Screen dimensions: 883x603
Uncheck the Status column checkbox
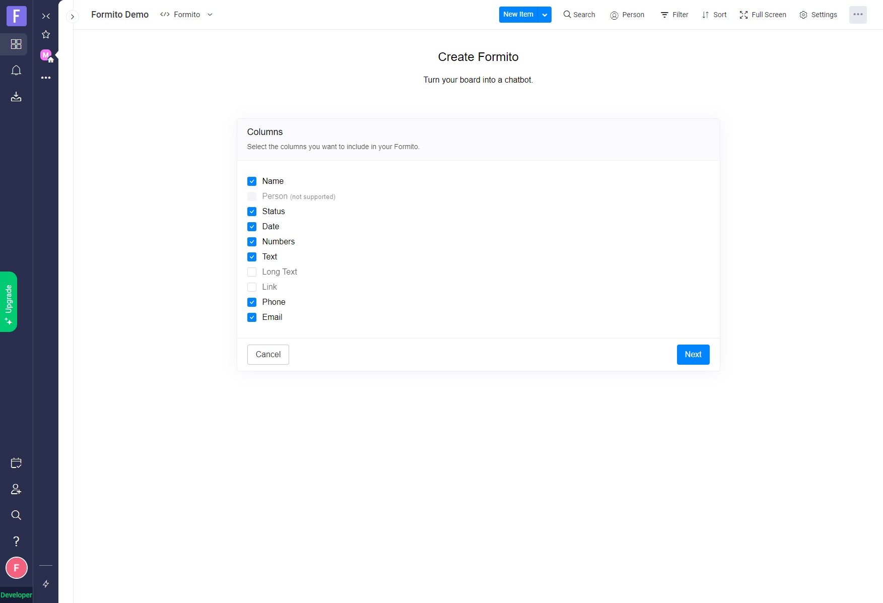(252, 212)
